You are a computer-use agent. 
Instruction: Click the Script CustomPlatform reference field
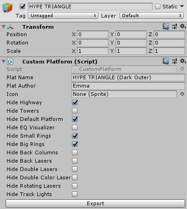click(x=124, y=69)
